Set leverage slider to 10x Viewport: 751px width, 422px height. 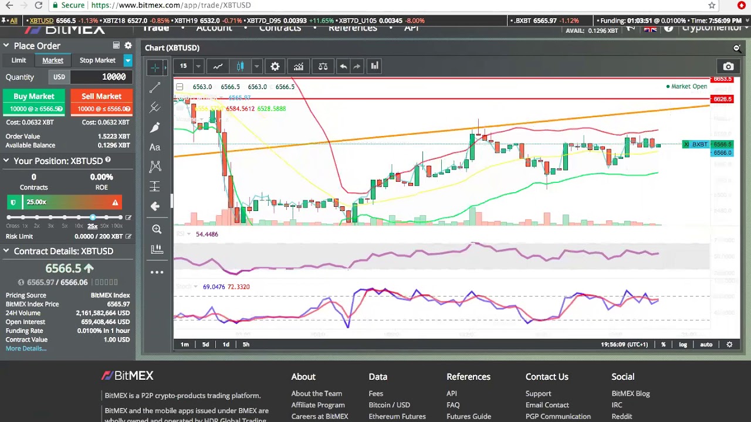[x=79, y=218]
